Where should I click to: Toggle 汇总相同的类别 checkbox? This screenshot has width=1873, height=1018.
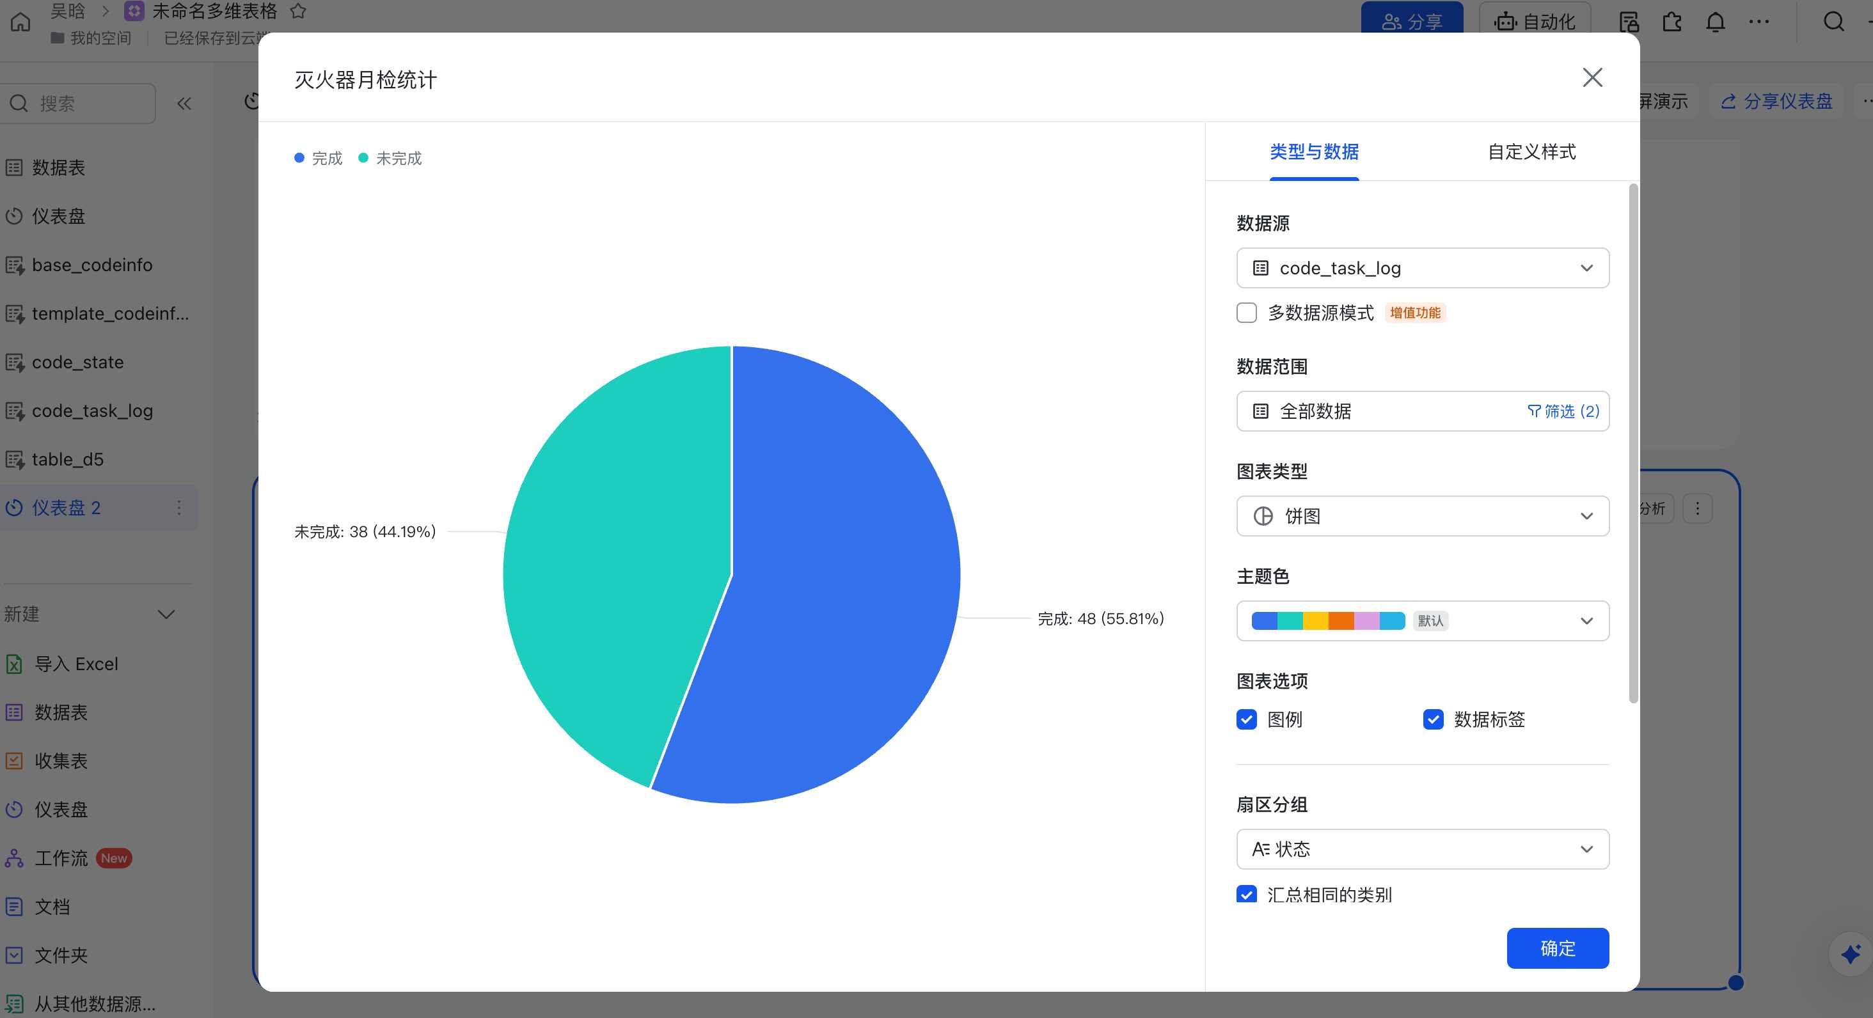point(1246,894)
